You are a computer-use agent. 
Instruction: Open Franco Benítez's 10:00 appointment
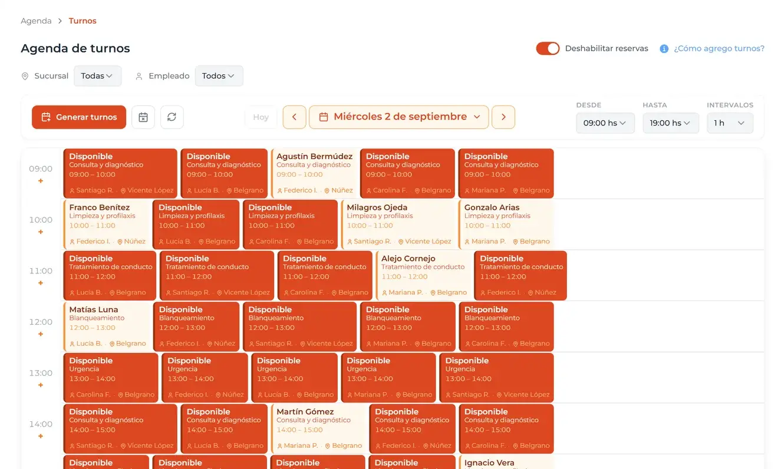pyautogui.click(x=107, y=224)
